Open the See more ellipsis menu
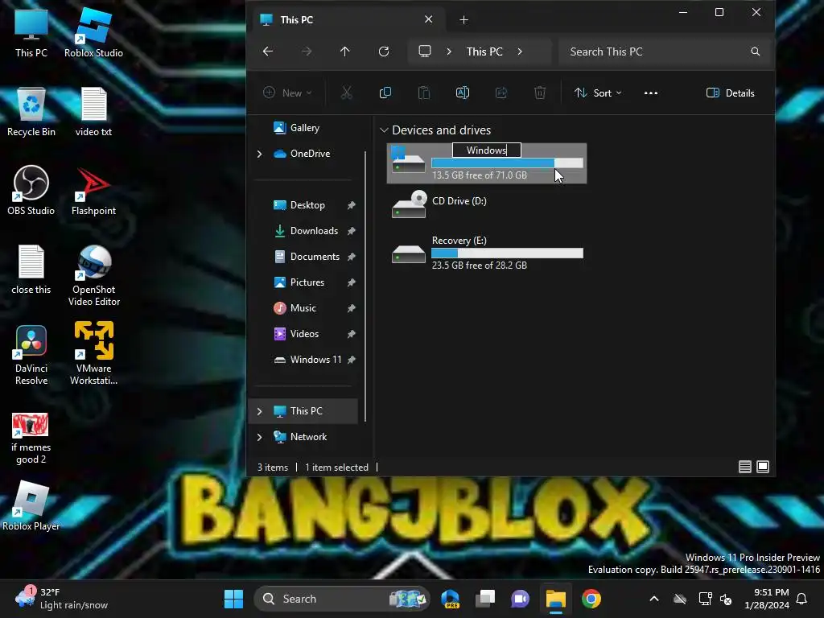 tap(650, 93)
